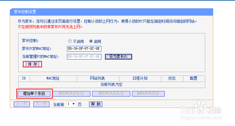
Task: Open the page number dropdown
Action: (71, 104)
